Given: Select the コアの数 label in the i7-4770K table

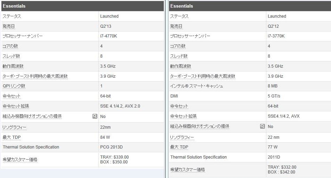Looking at the screenshot, I should pos(10,46).
